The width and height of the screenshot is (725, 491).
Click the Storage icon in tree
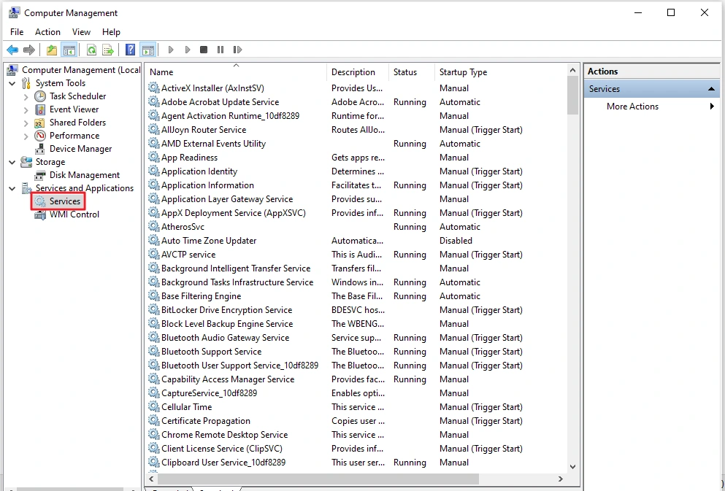[26, 162]
